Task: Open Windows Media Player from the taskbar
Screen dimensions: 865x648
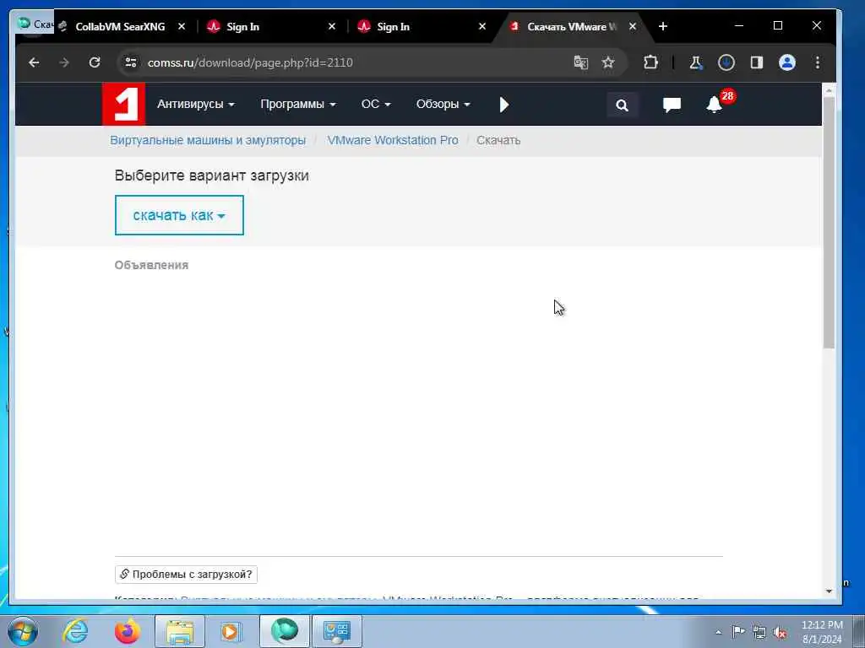Action: [231, 631]
